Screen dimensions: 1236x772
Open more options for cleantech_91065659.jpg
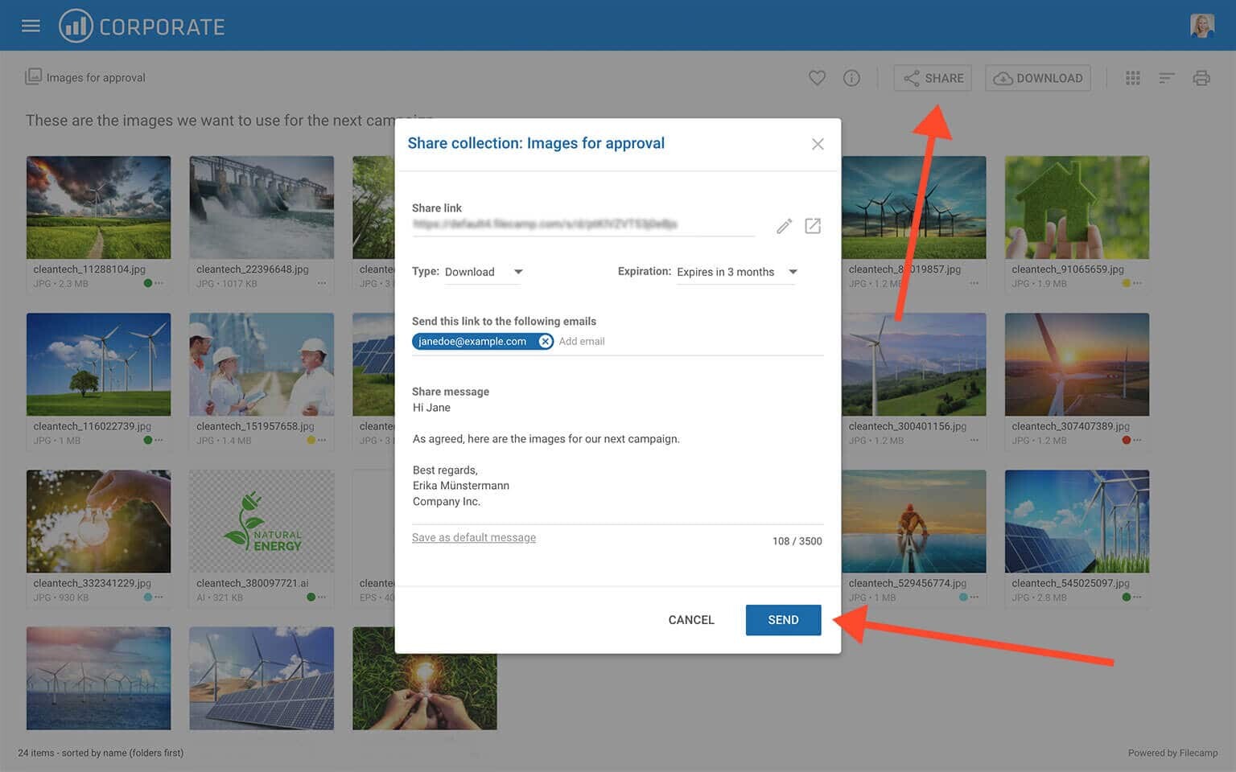(1137, 283)
